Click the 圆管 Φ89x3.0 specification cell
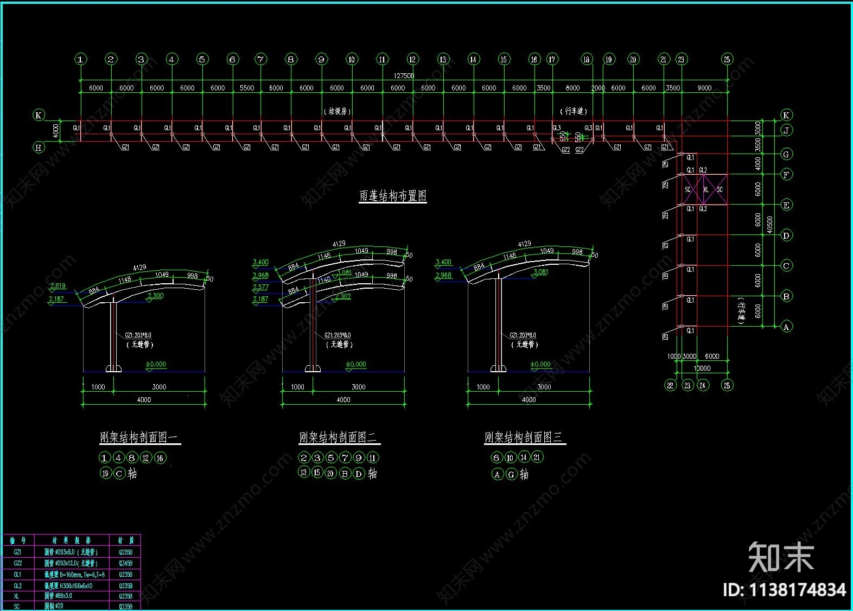The width and height of the screenshot is (853, 611). [x=59, y=596]
